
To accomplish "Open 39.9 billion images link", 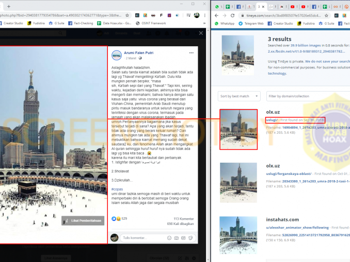I will coord(306,45).
